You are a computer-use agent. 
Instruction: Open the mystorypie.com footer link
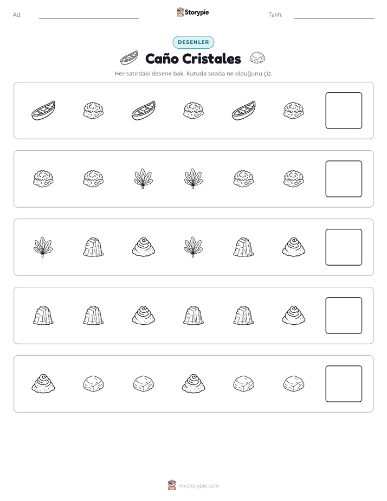[193, 486]
